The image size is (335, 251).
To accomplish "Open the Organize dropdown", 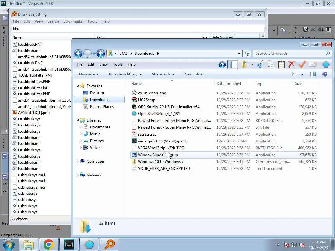I will pyautogui.click(x=89, y=74).
